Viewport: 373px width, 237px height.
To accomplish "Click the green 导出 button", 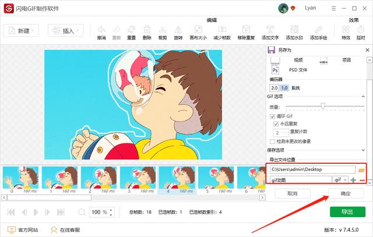I will click(x=347, y=212).
